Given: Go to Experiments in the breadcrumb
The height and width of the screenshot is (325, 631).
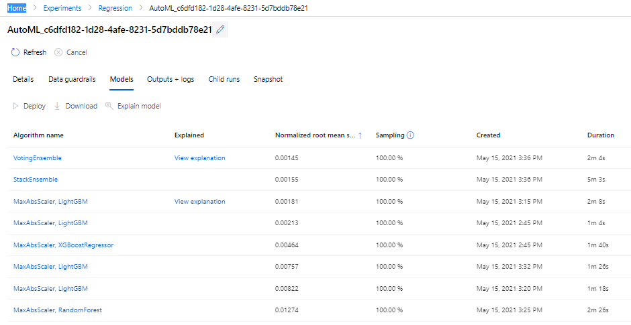Looking at the screenshot, I should [x=62, y=8].
